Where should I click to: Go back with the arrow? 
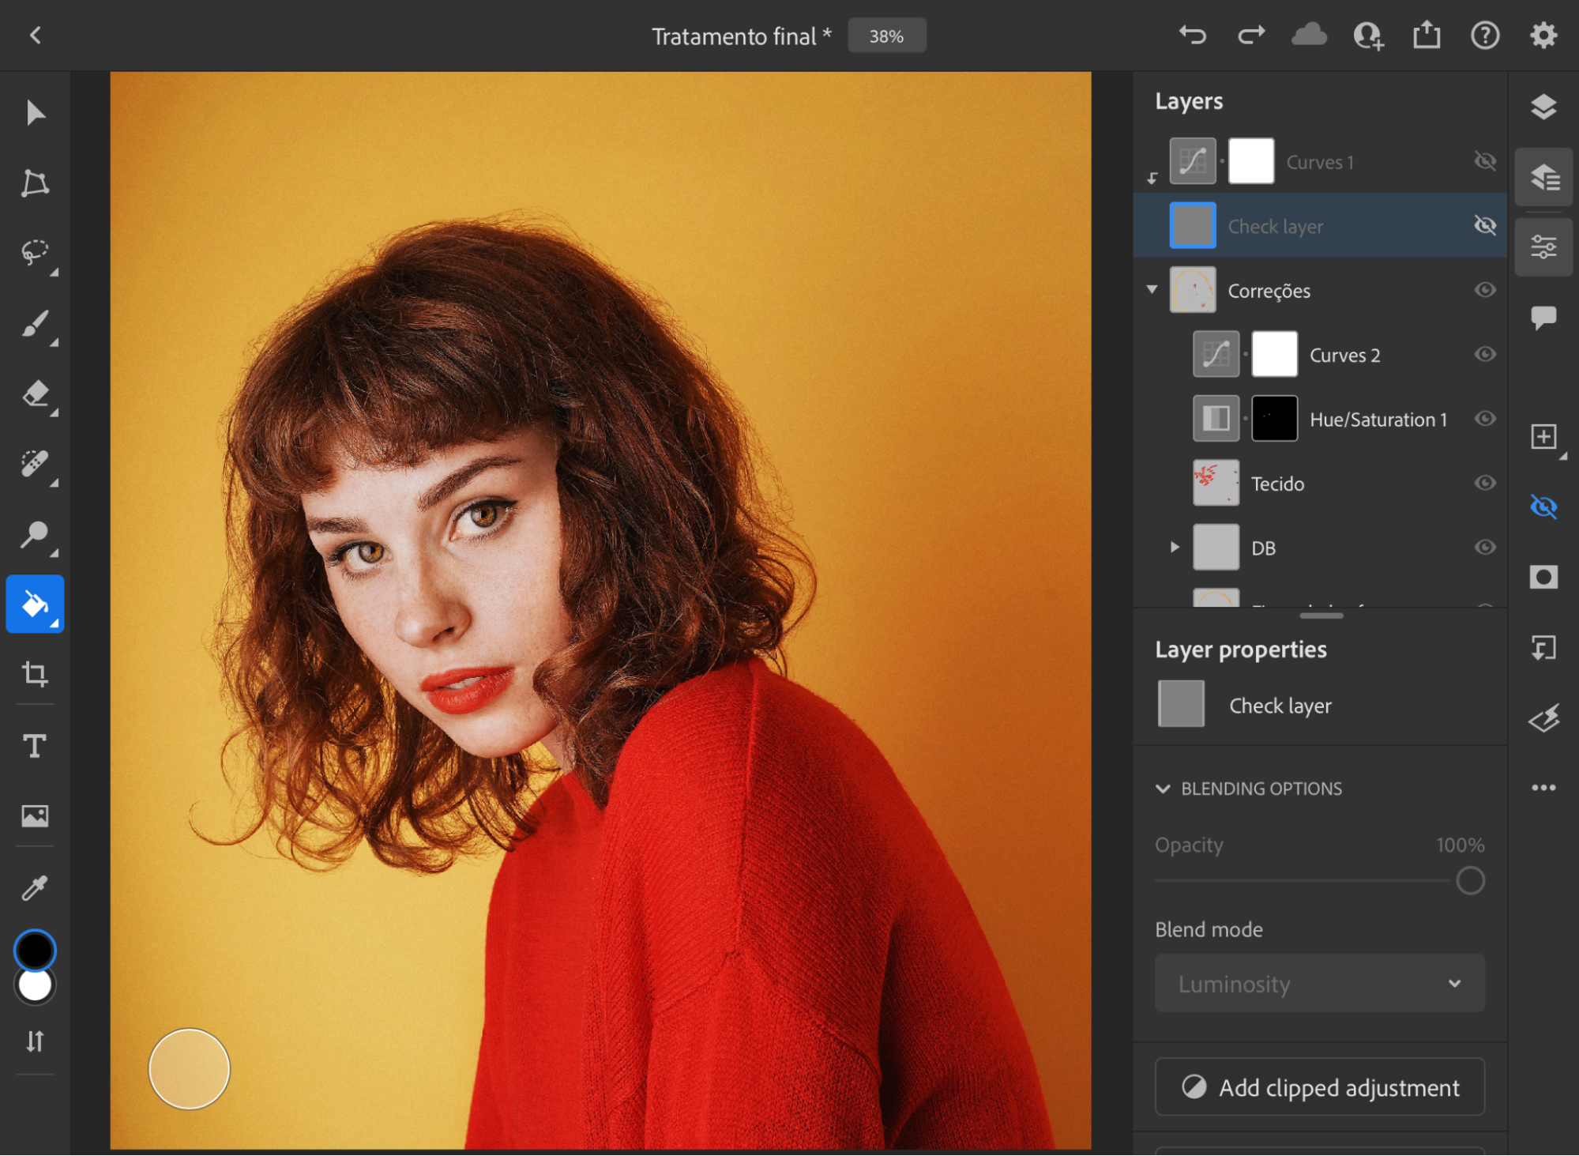point(35,35)
